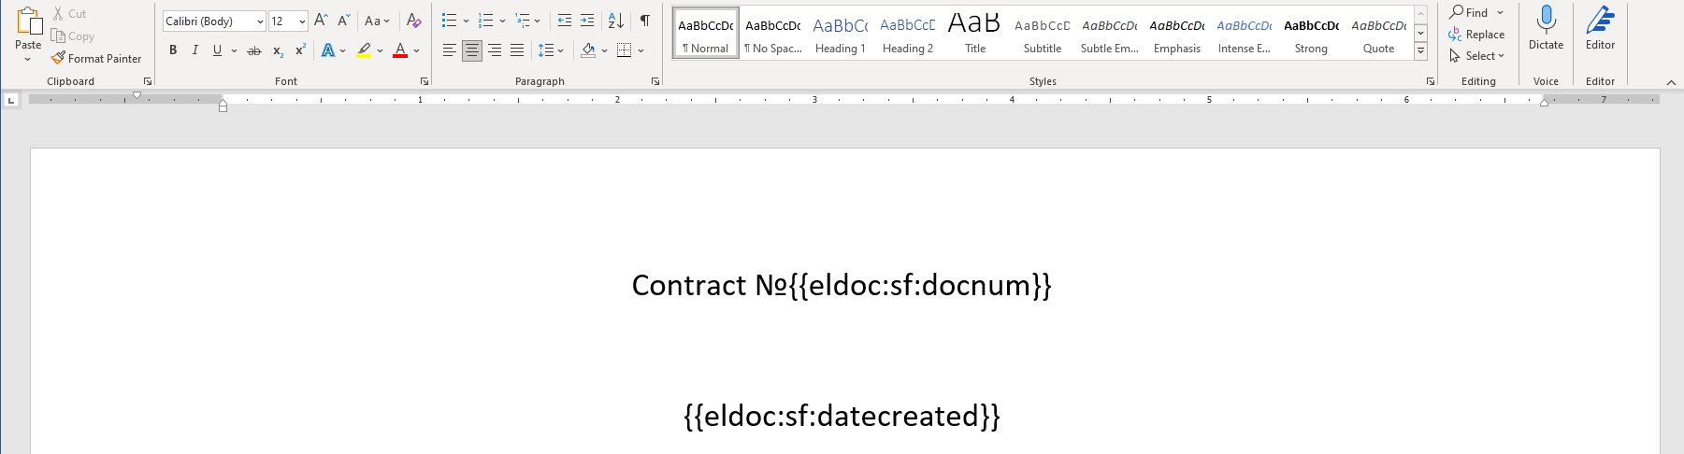Viewport: 1684px width, 454px height.
Task: Click the Clear All Formatting icon
Action: point(413,21)
